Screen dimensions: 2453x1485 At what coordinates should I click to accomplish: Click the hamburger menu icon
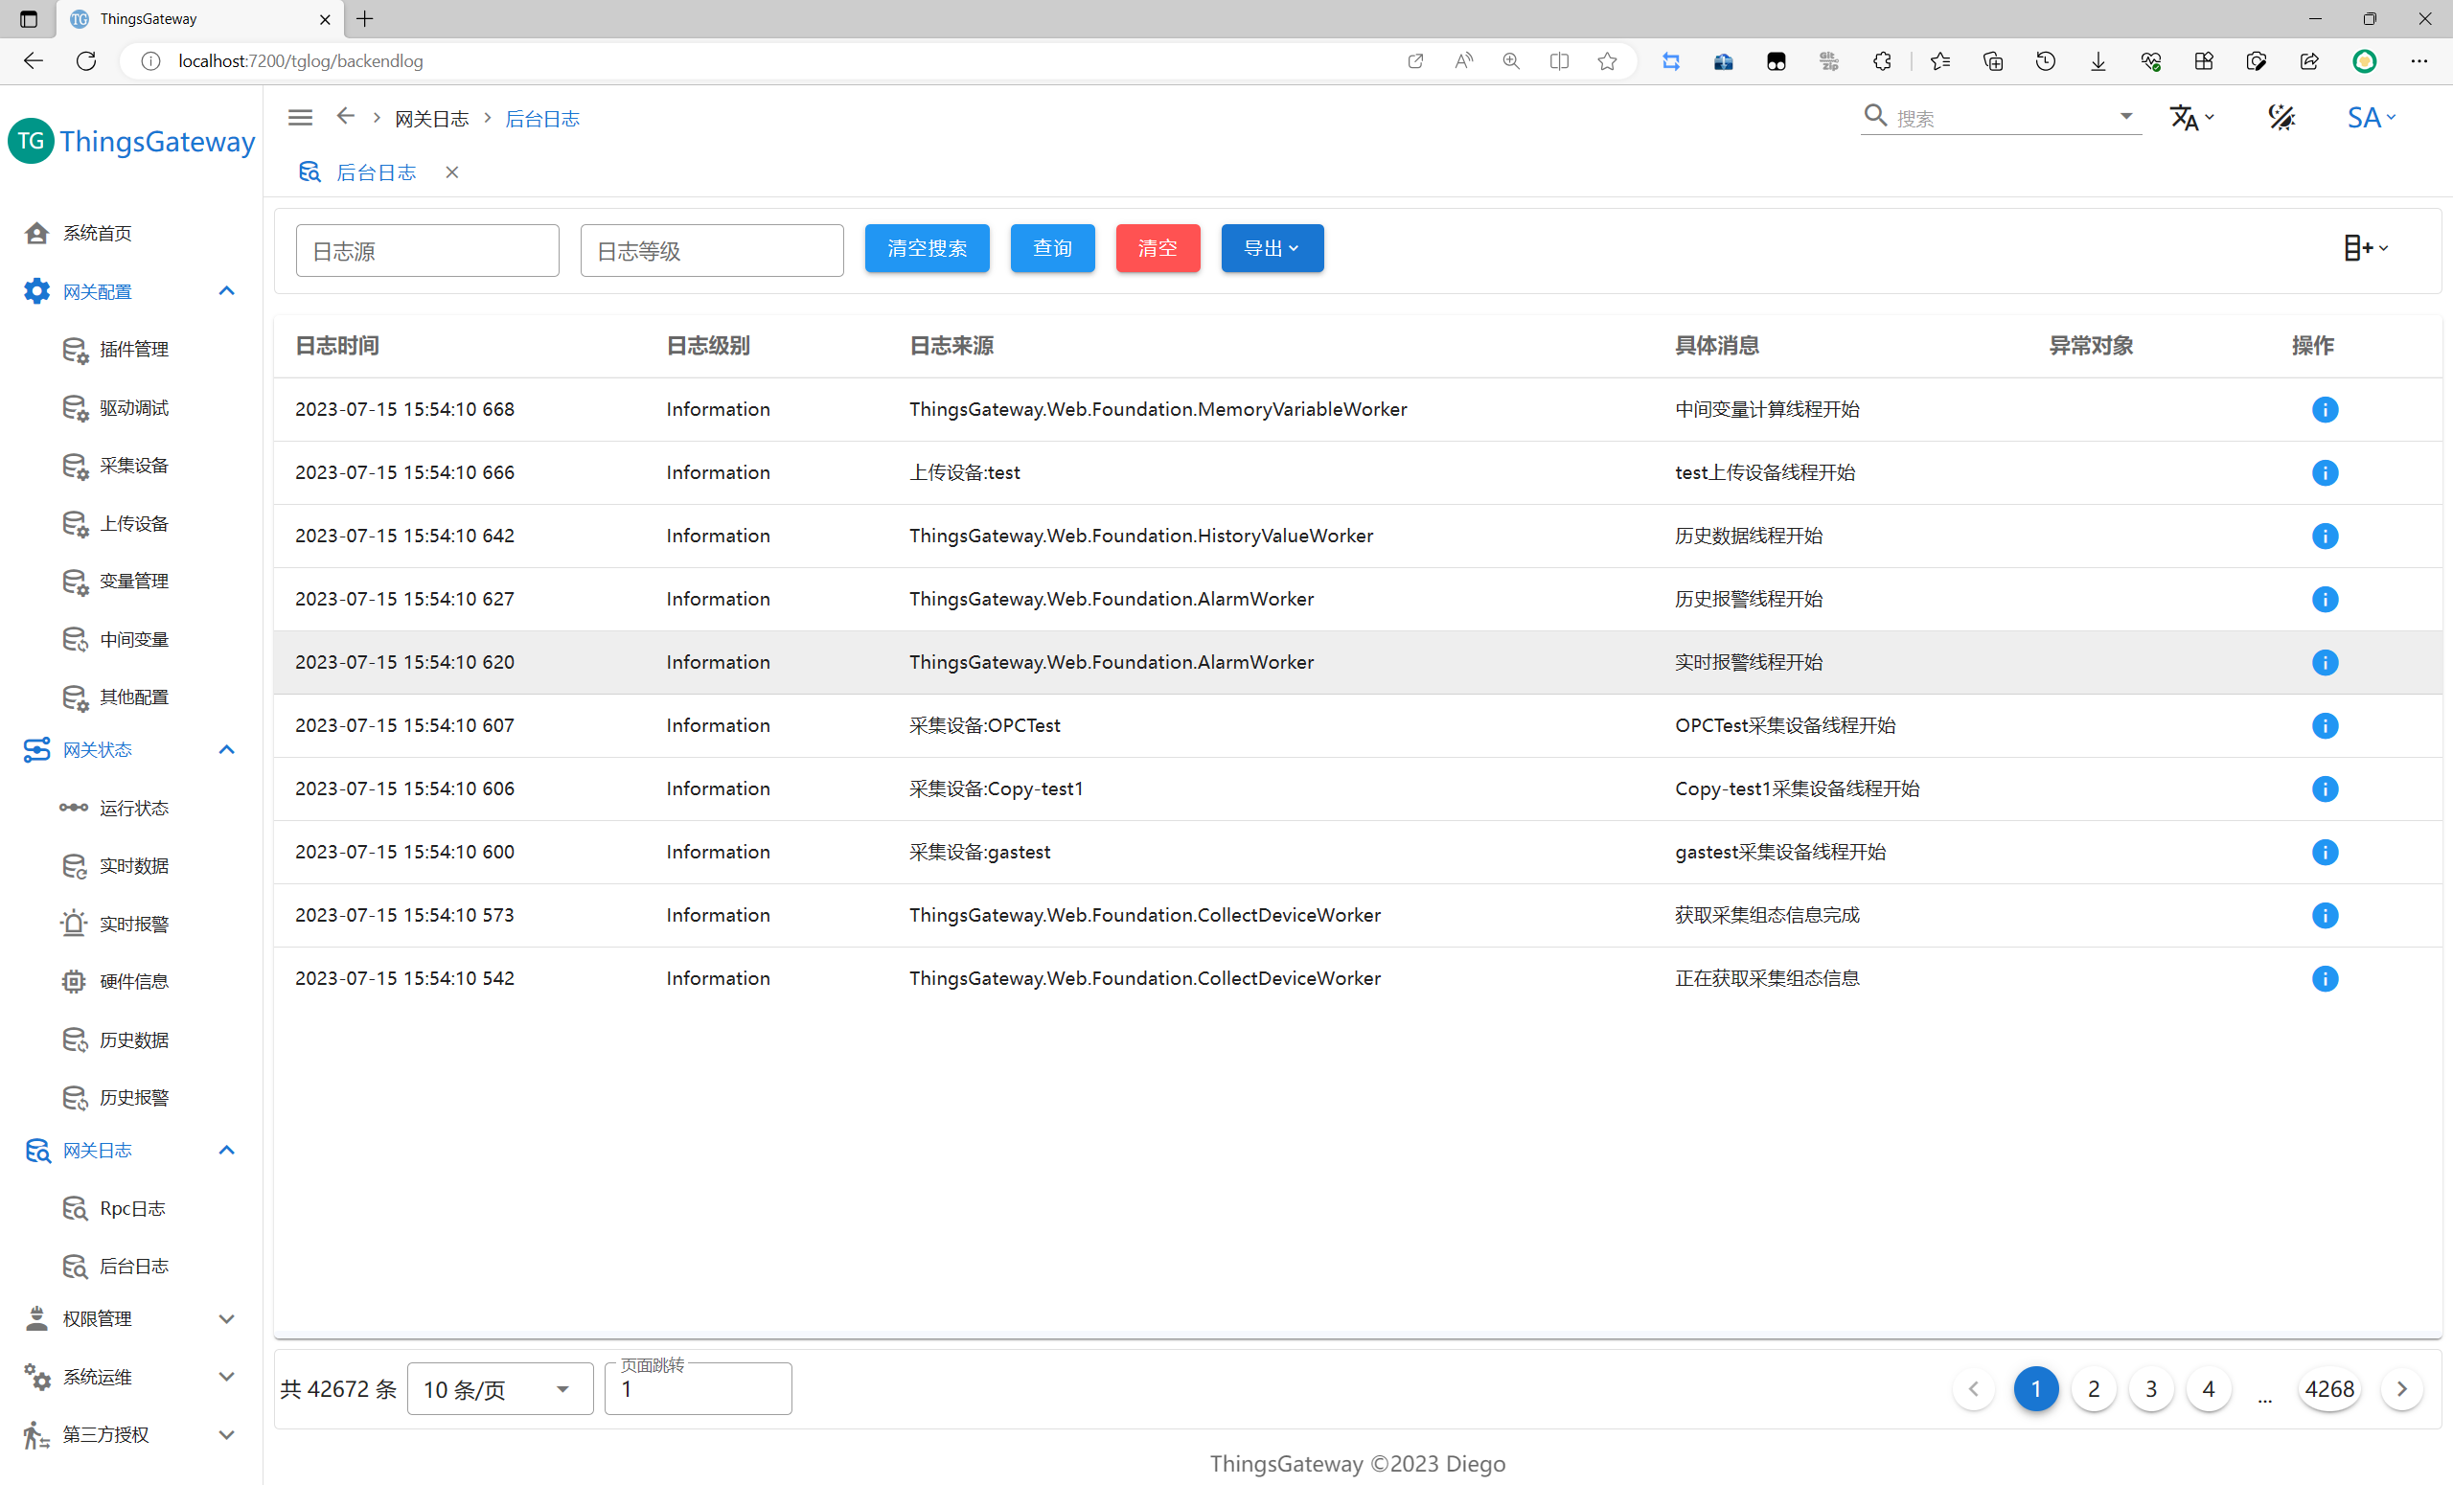[300, 118]
